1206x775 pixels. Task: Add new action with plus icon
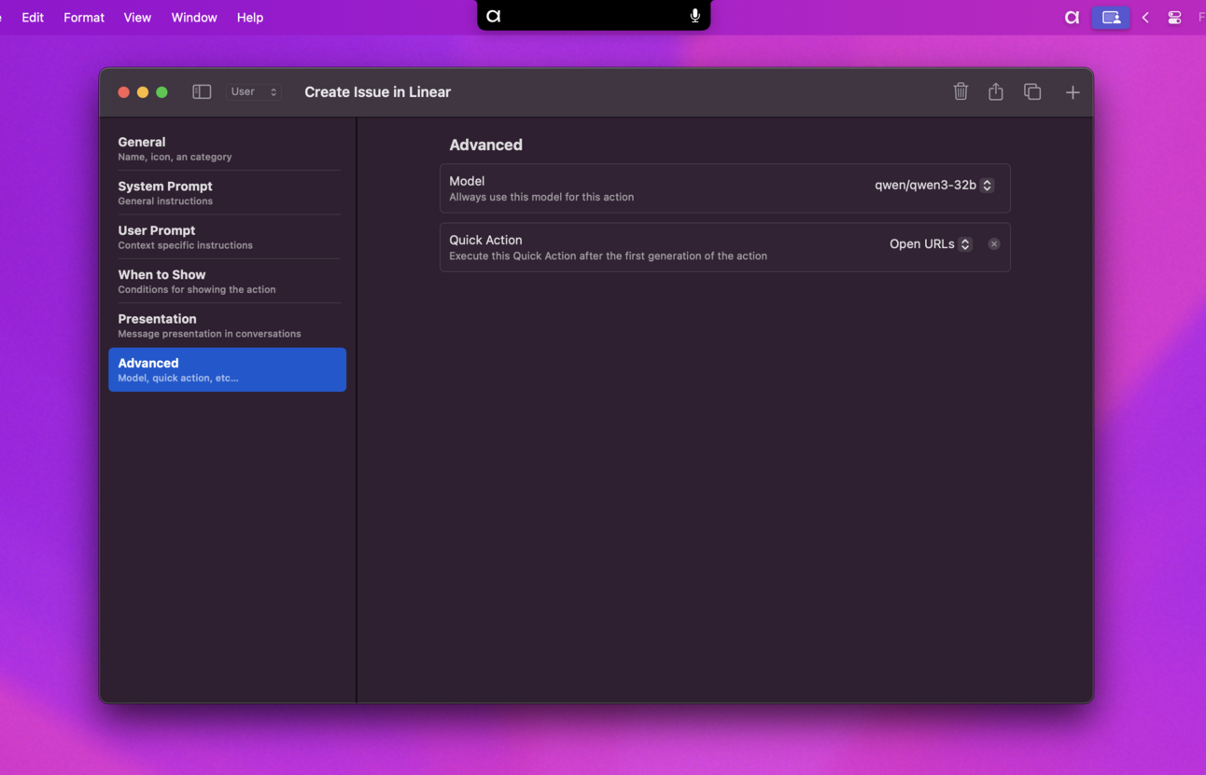[1073, 91]
